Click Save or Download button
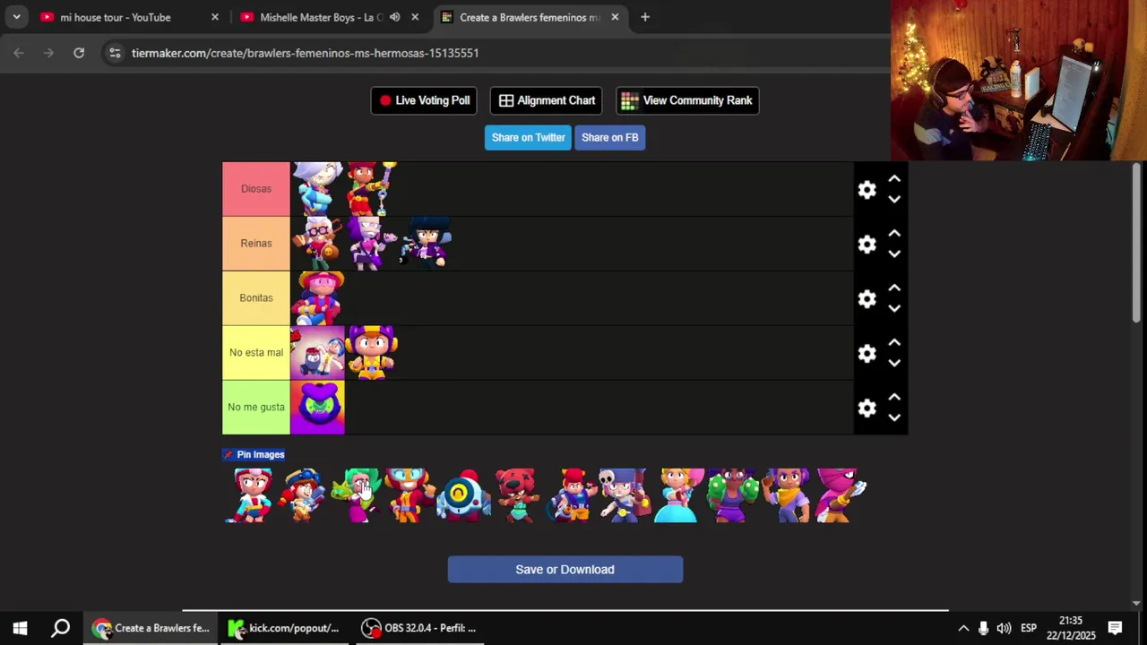The height and width of the screenshot is (645, 1147). (565, 570)
